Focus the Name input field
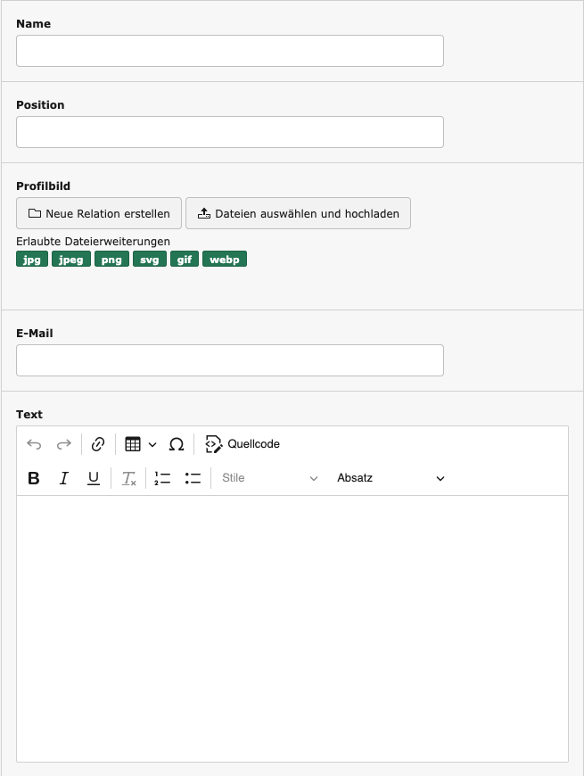The height and width of the screenshot is (776, 584). pos(230,51)
